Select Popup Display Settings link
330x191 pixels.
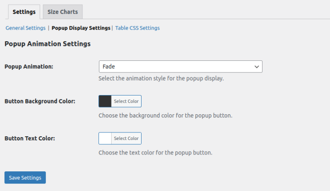coord(81,28)
